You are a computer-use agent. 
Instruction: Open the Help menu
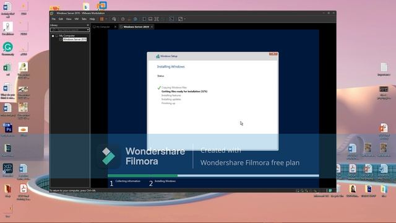(92, 19)
